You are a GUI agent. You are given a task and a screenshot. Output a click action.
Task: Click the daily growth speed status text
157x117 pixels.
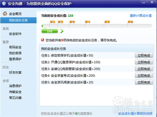[x=67, y=114]
